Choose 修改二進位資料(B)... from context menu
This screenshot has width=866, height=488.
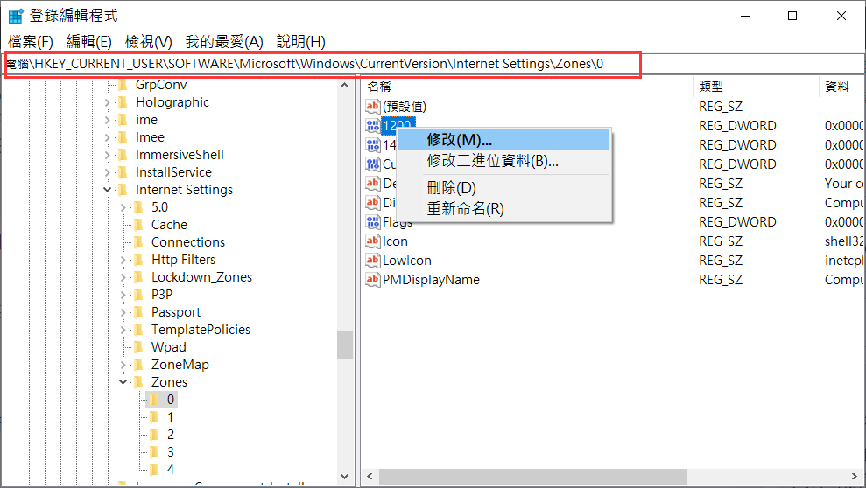503,161
